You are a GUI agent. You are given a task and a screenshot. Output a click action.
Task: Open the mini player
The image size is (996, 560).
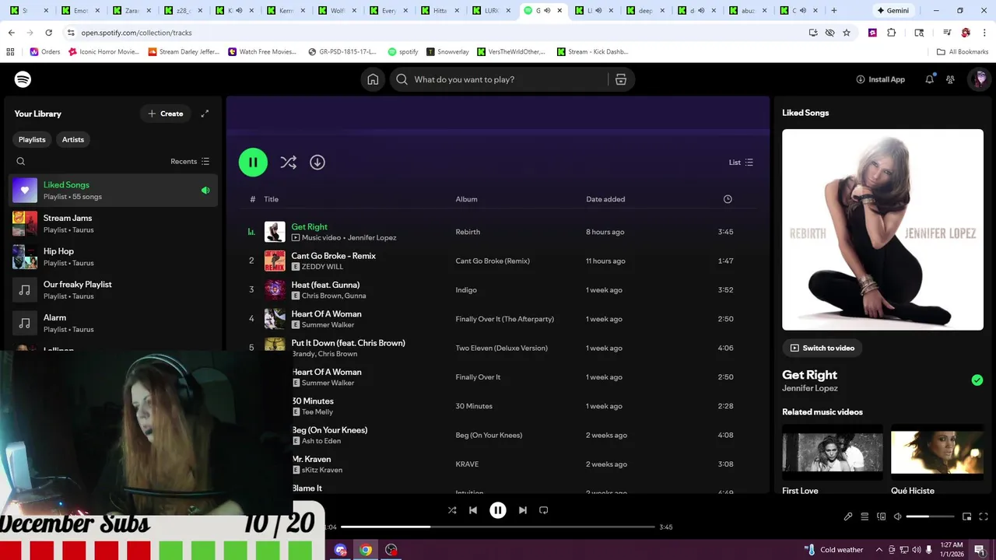[x=967, y=516]
